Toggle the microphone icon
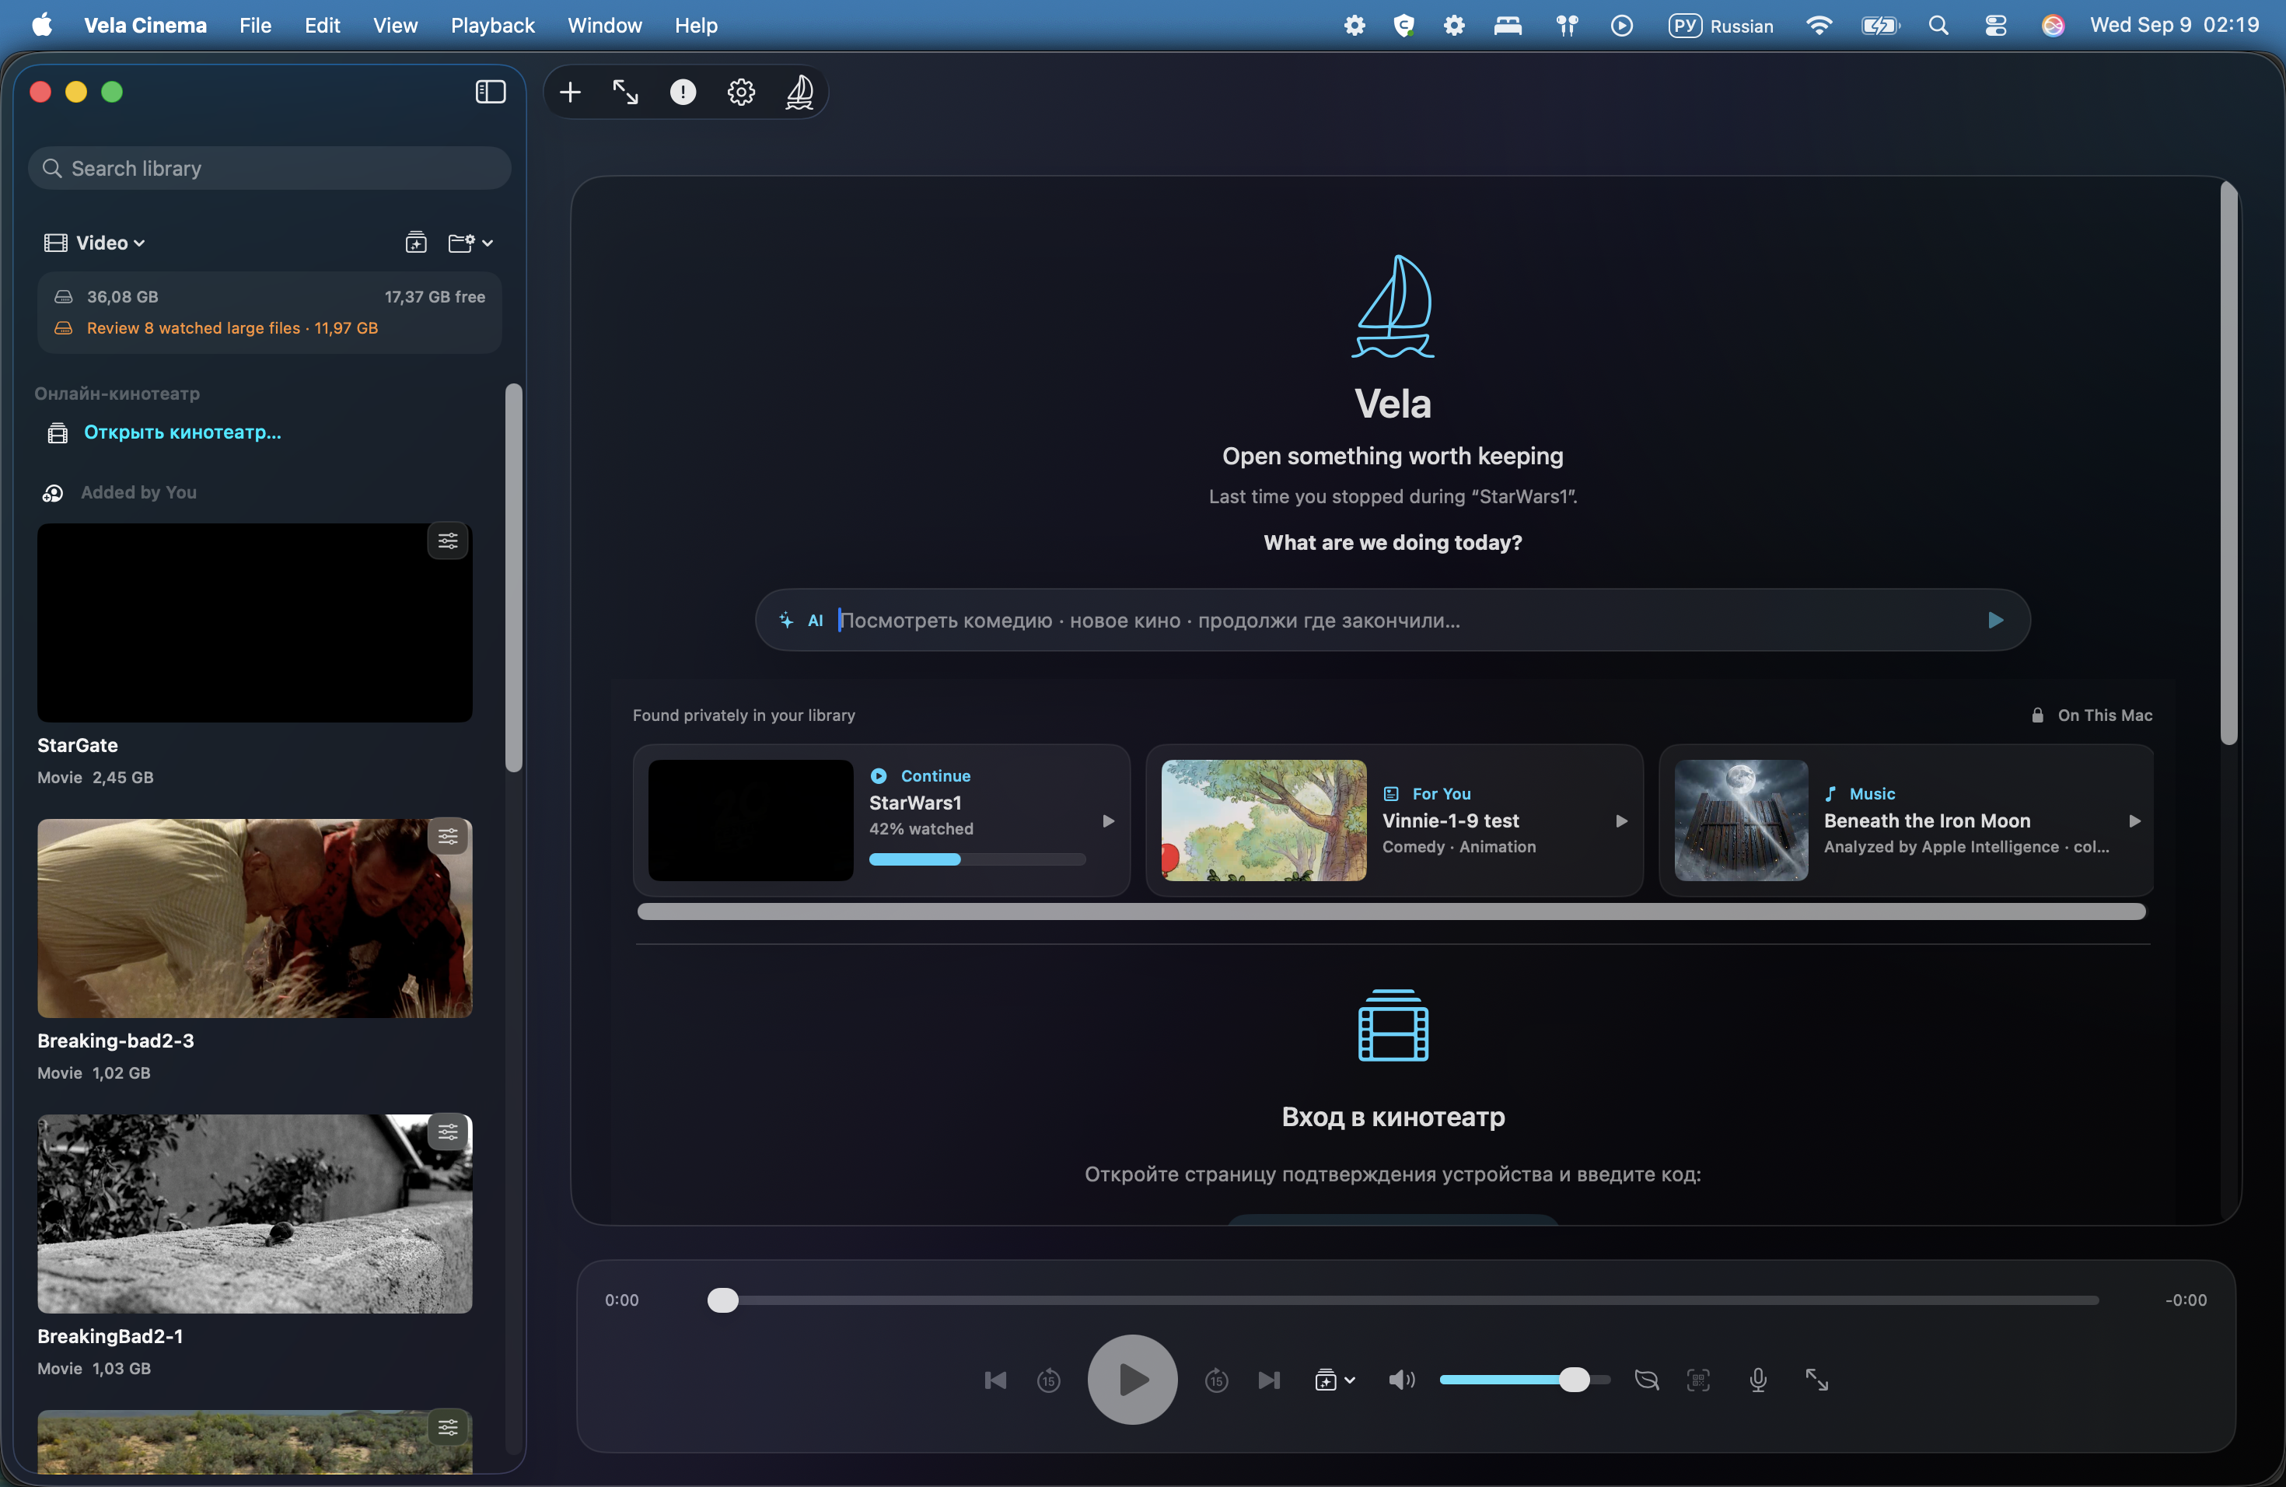 tap(1758, 1380)
